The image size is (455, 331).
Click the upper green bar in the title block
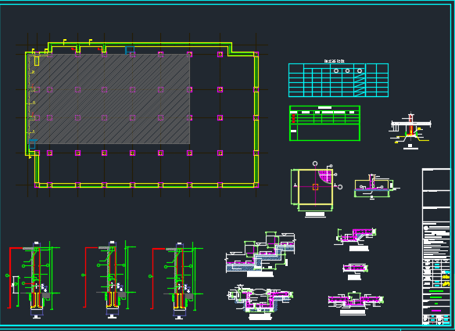[436, 291]
